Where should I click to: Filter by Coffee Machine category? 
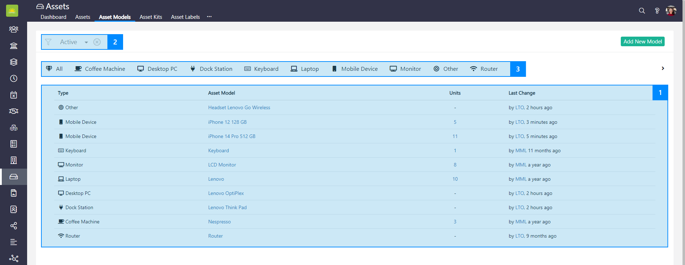(x=100, y=69)
